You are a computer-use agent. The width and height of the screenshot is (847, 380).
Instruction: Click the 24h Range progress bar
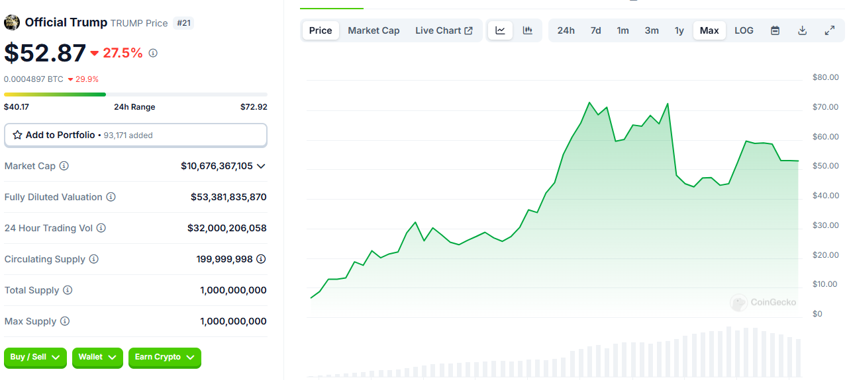[x=136, y=95]
